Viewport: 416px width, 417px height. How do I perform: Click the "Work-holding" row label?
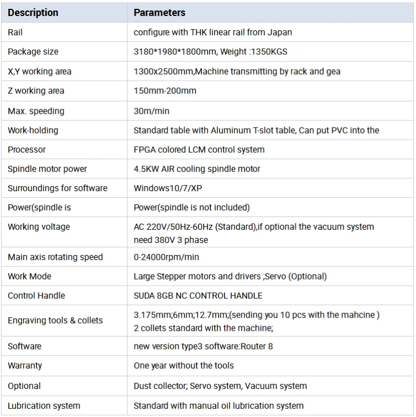point(33,130)
